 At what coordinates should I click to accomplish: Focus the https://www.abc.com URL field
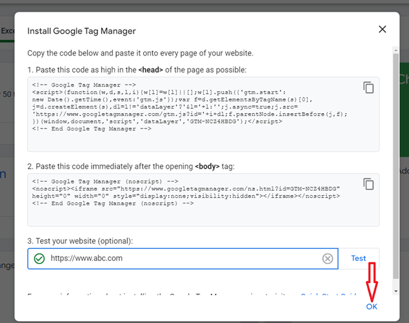pyautogui.click(x=183, y=258)
